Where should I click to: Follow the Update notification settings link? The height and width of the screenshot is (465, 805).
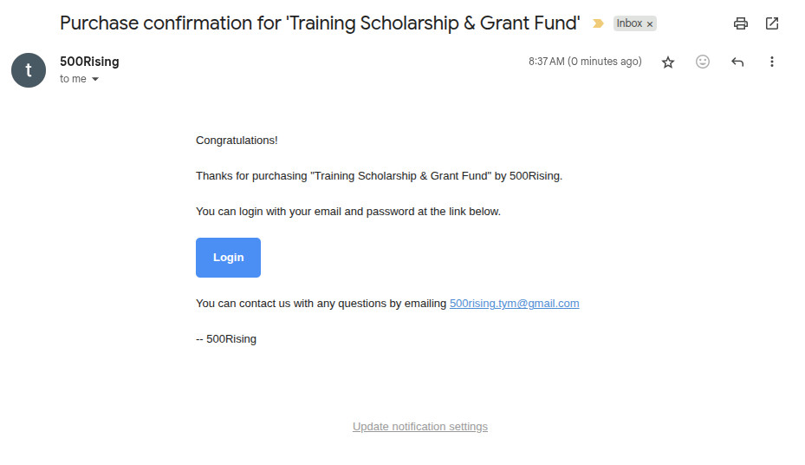(x=420, y=427)
